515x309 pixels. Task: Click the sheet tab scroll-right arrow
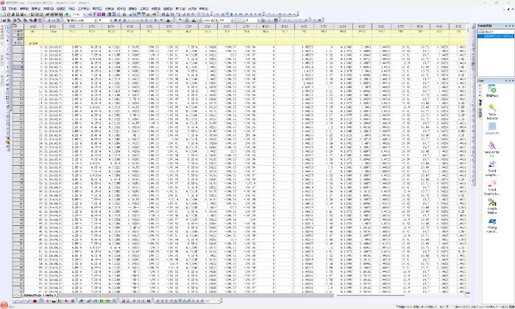[x=19, y=295]
